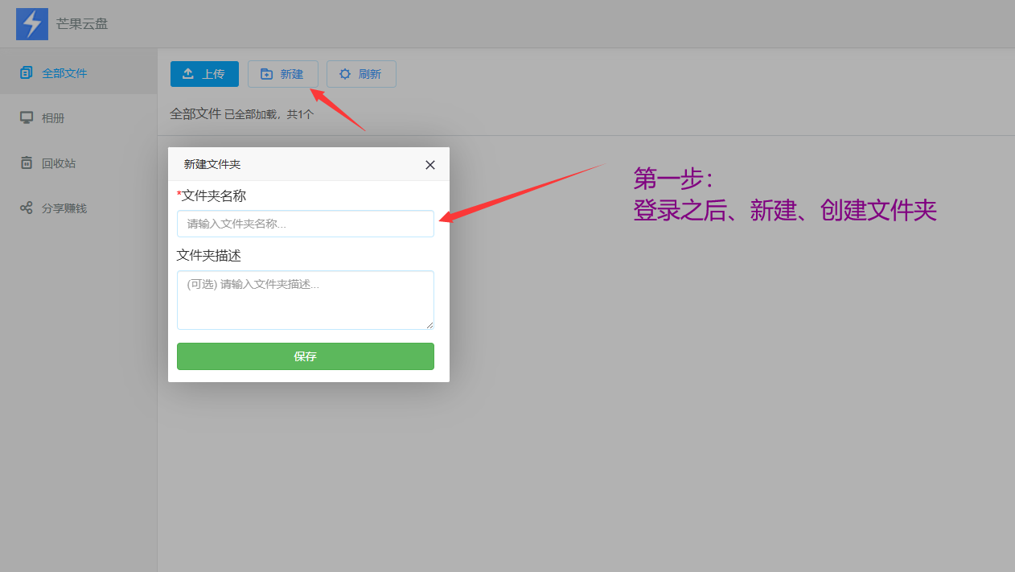Focus the 文件夹名称 input field
Viewport: 1015px width, 572px height.
[x=306, y=224]
